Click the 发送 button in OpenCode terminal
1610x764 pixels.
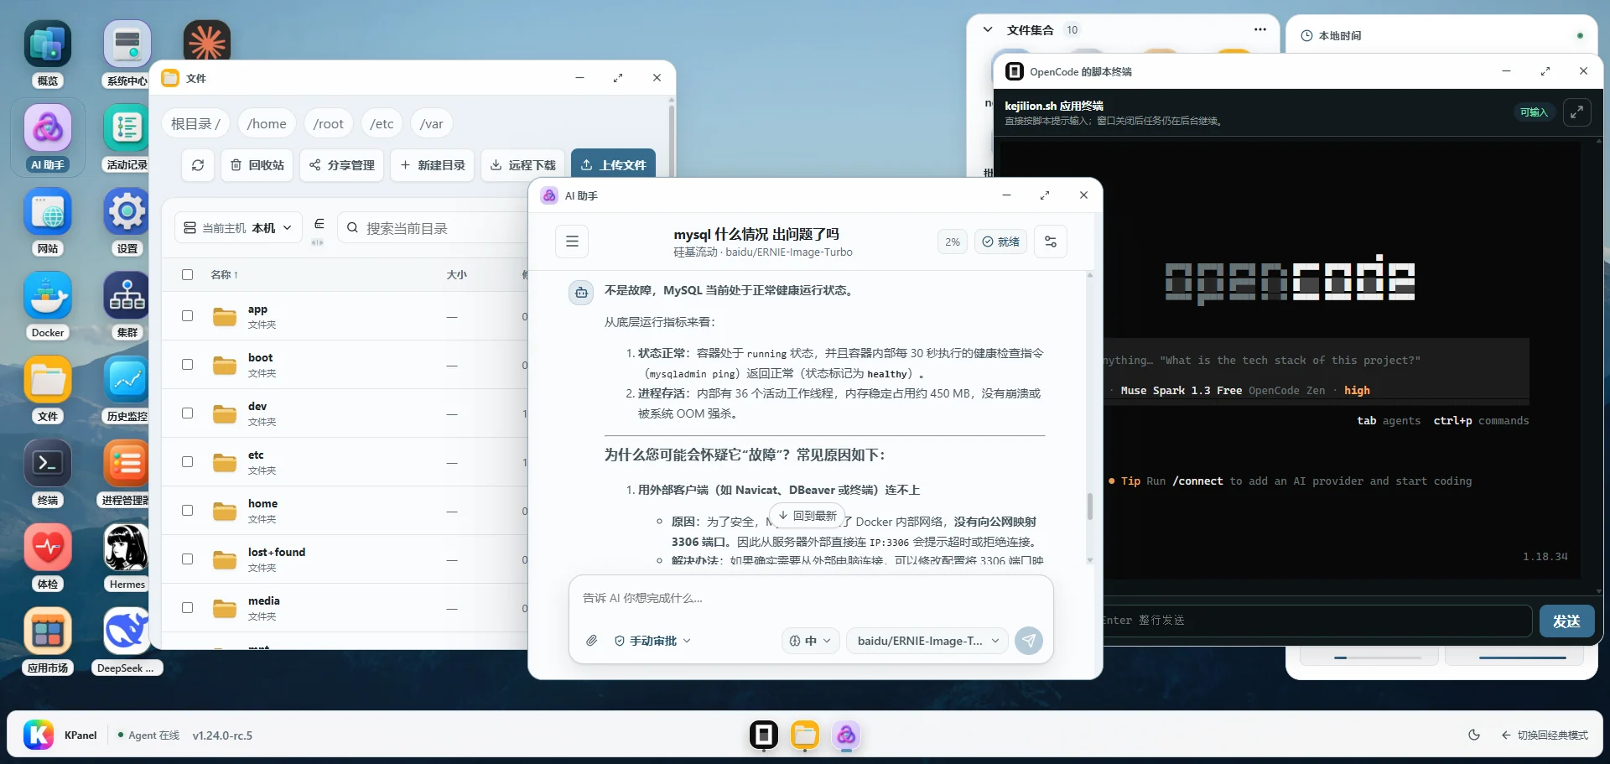point(1566,621)
